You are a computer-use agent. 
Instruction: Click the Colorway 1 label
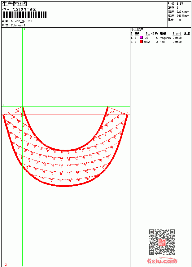coord(18,25)
